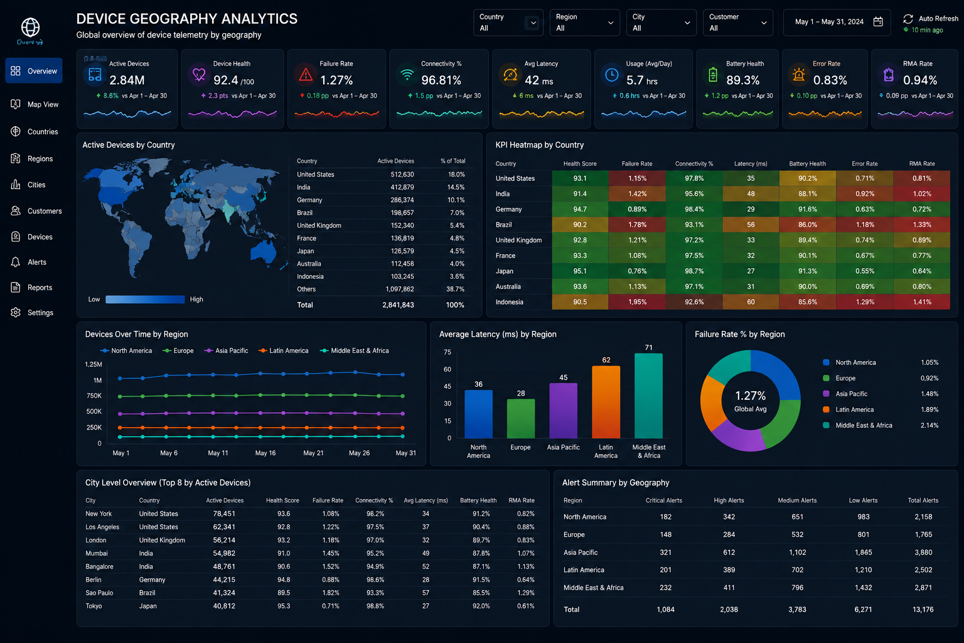
Task: Go to Regions page
Action: 31,159
